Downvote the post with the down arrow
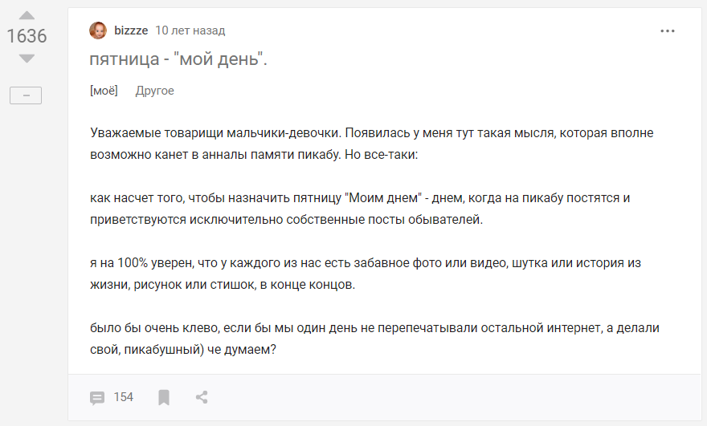This screenshot has height=426, width=707. (27, 58)
